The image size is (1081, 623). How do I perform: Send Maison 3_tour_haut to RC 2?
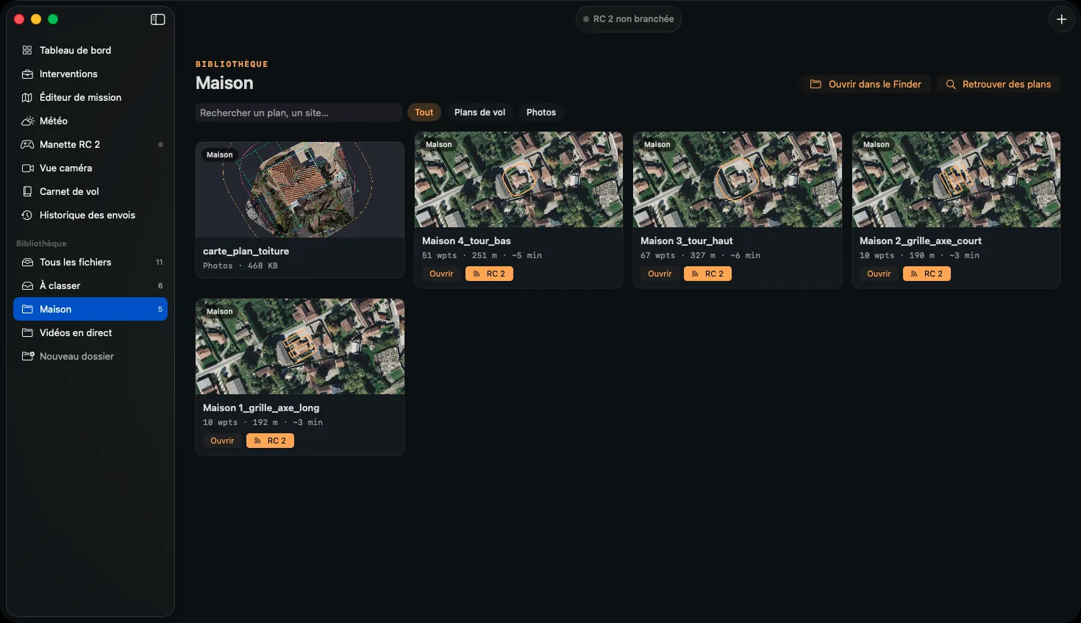[x=707, y=274]
